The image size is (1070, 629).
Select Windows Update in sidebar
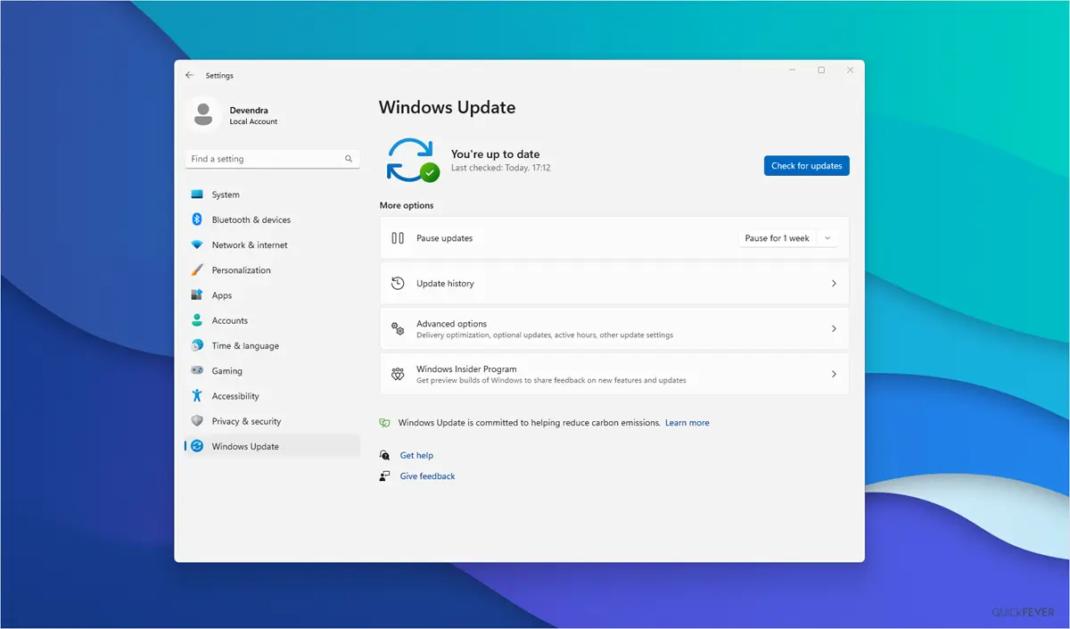pyautogui.click(x=272, y=446)
